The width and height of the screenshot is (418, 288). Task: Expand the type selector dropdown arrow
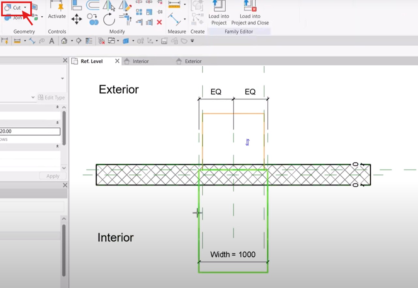(x=62, y=78)
